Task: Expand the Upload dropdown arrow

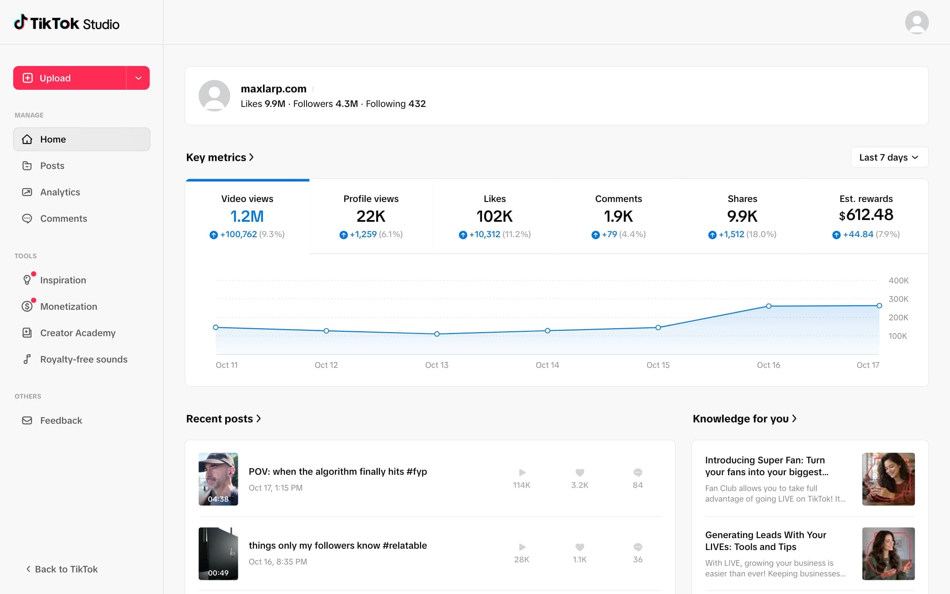Action: 138,78
